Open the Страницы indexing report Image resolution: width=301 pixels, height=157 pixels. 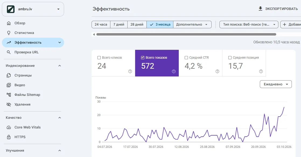click(33, 75)
